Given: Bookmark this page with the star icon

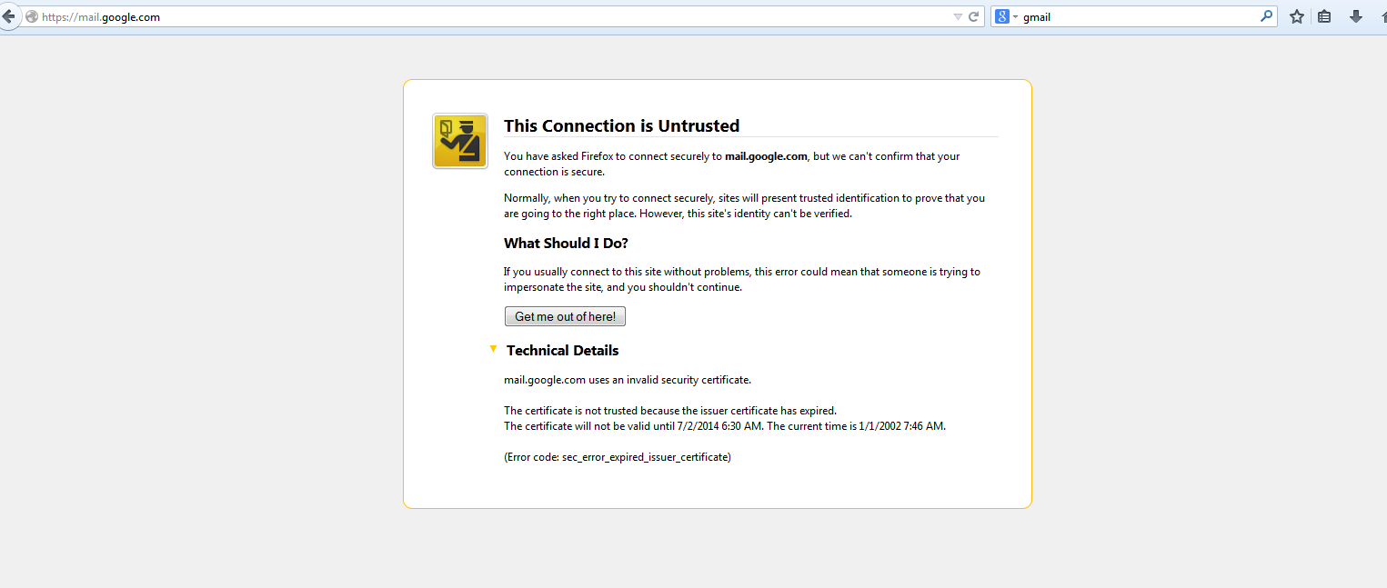Looking at the screenshot, I should tap(1297, 16).
